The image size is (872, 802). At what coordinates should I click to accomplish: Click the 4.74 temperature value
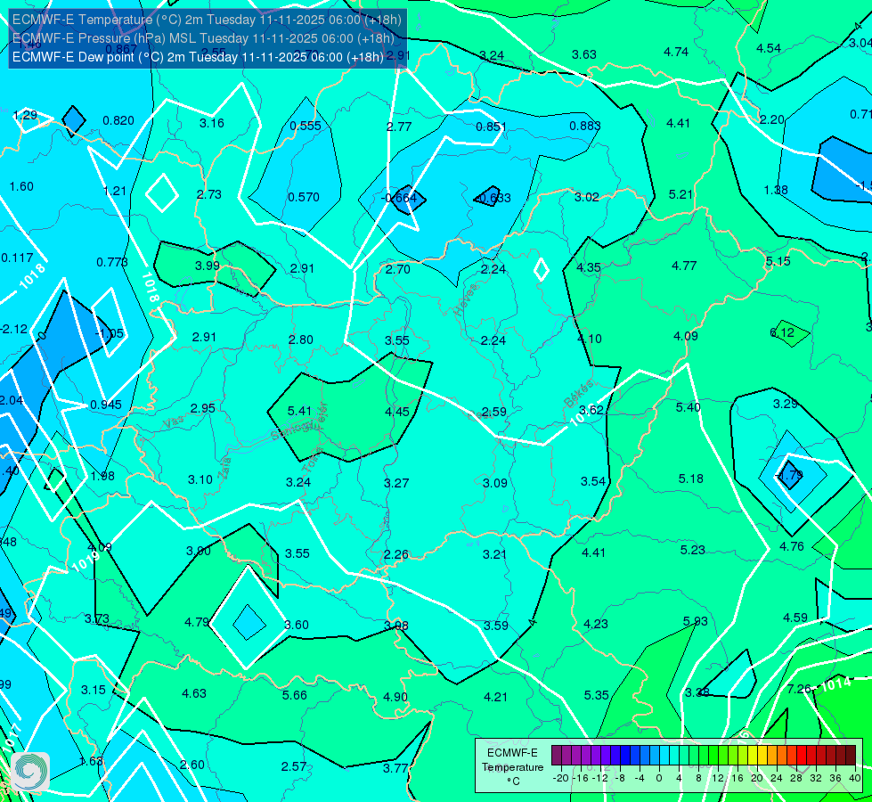click(x=676, y=53)
